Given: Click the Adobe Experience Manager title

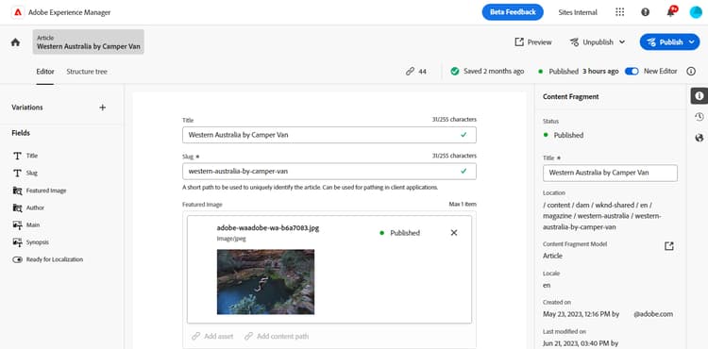Looking at the screenshot, I should click(69, 12).
